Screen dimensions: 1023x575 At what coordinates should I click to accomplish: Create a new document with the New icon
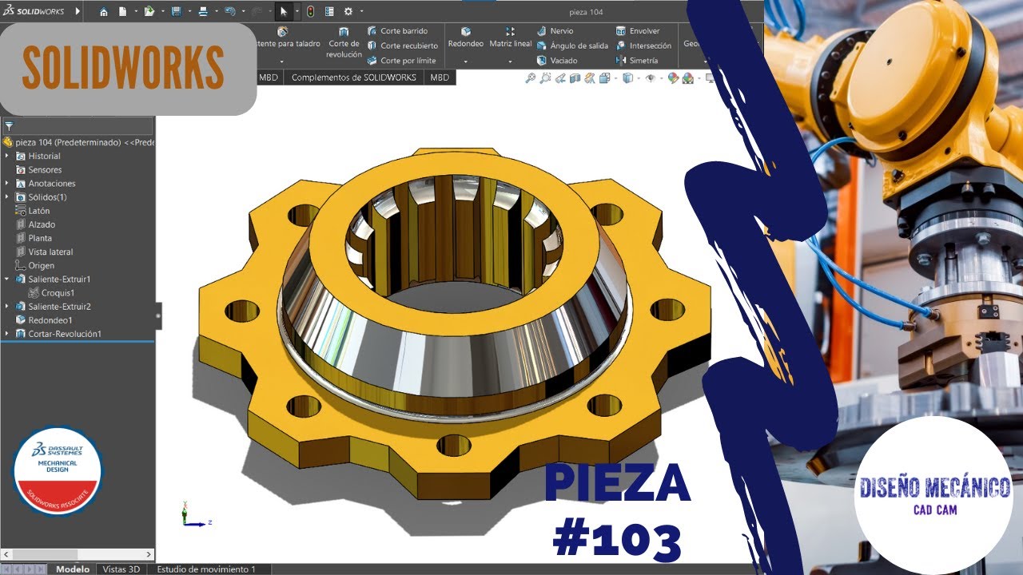pos(122,11)
